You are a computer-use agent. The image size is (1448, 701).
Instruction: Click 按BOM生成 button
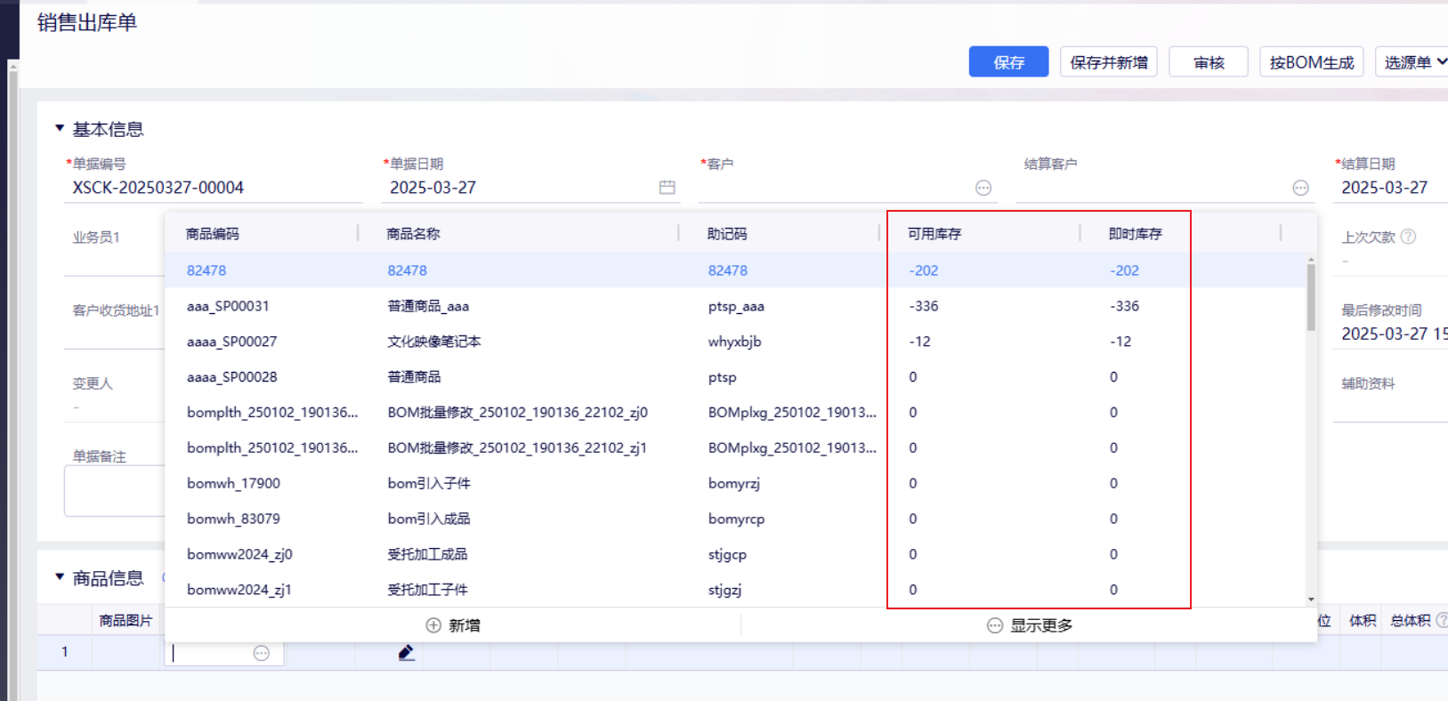click(x=1311, y=62)
